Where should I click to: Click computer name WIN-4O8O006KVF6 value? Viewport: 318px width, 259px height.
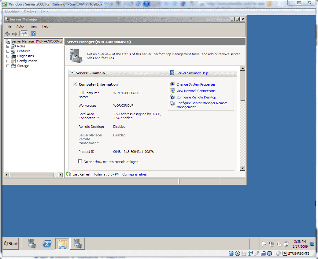pyautogui.click(x=128, y=93)
